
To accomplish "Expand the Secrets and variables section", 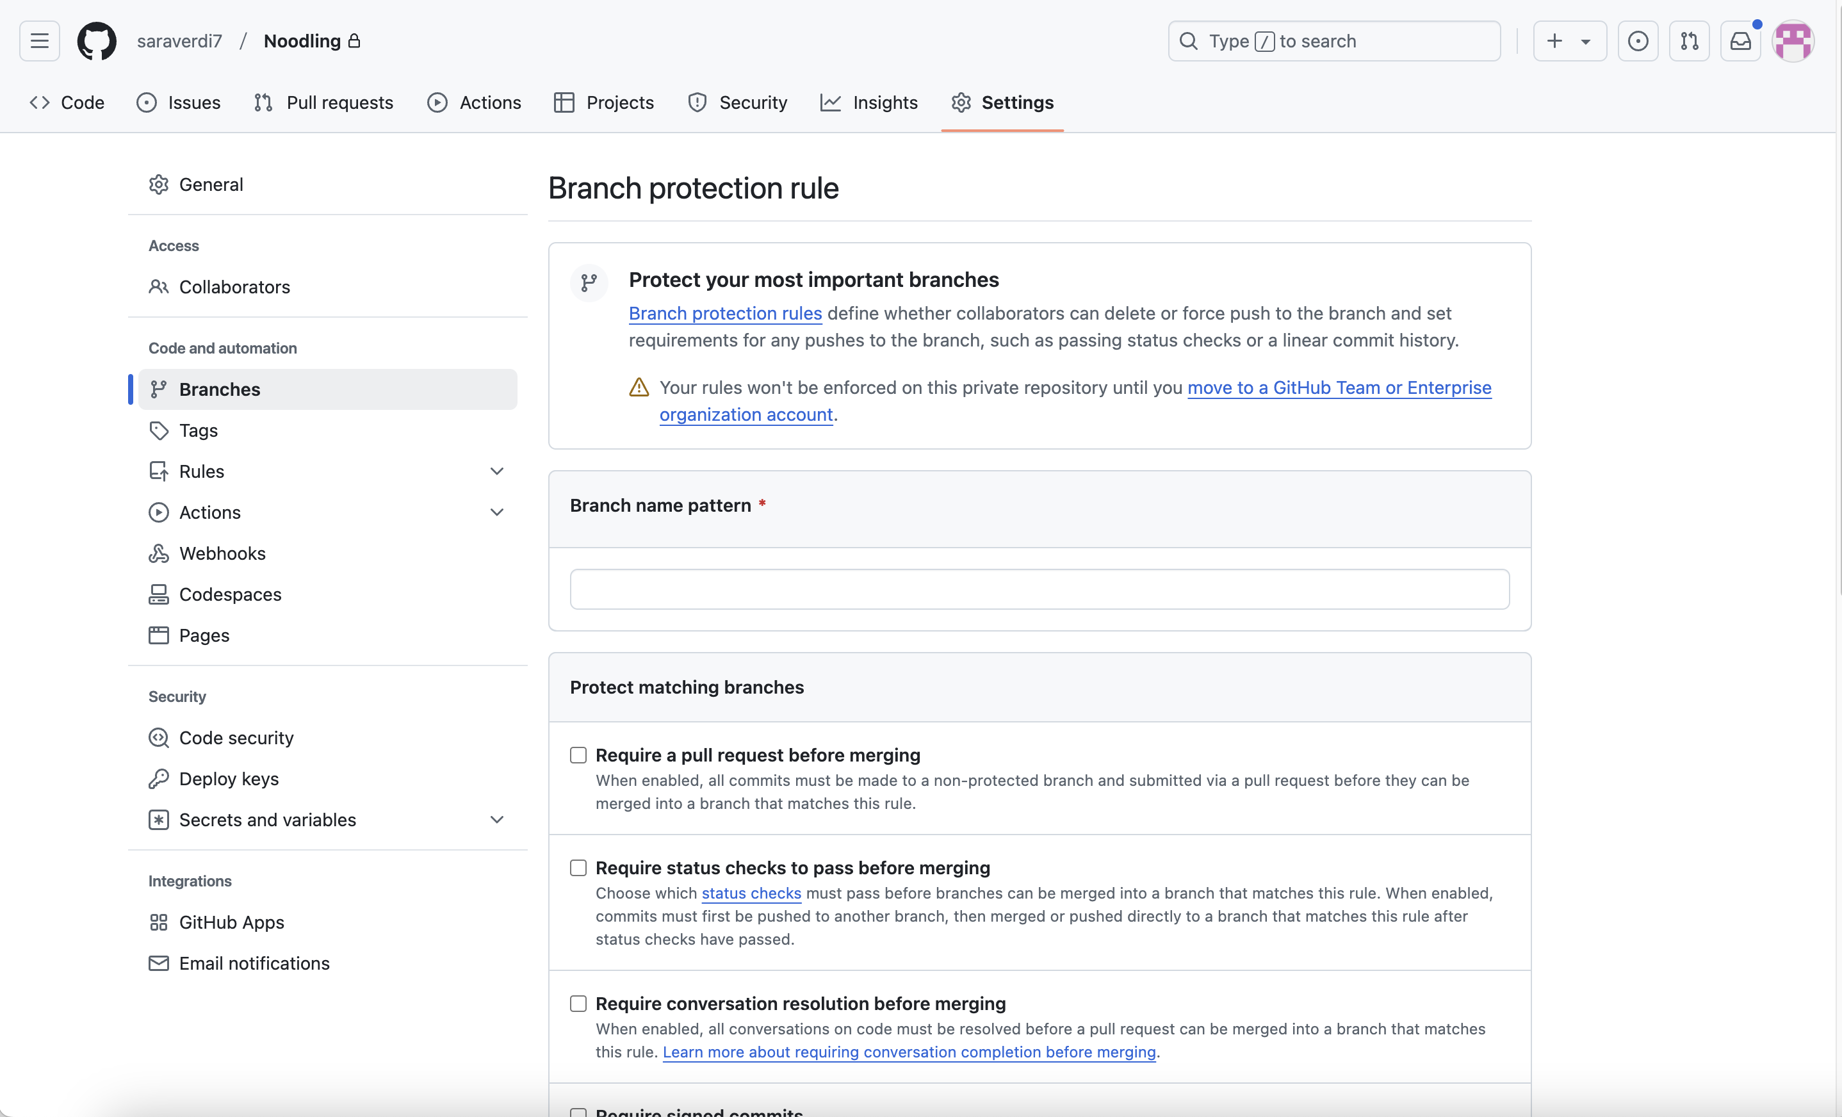I will click(498, 819).
